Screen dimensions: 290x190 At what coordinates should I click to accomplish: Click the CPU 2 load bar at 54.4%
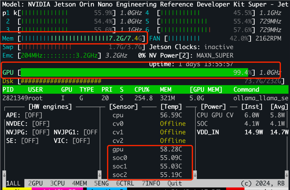66,21
